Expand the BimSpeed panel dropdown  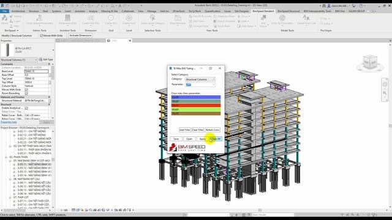pos(18,31)
